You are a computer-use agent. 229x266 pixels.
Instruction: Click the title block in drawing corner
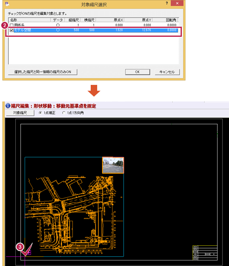click(x=205, y=253)
